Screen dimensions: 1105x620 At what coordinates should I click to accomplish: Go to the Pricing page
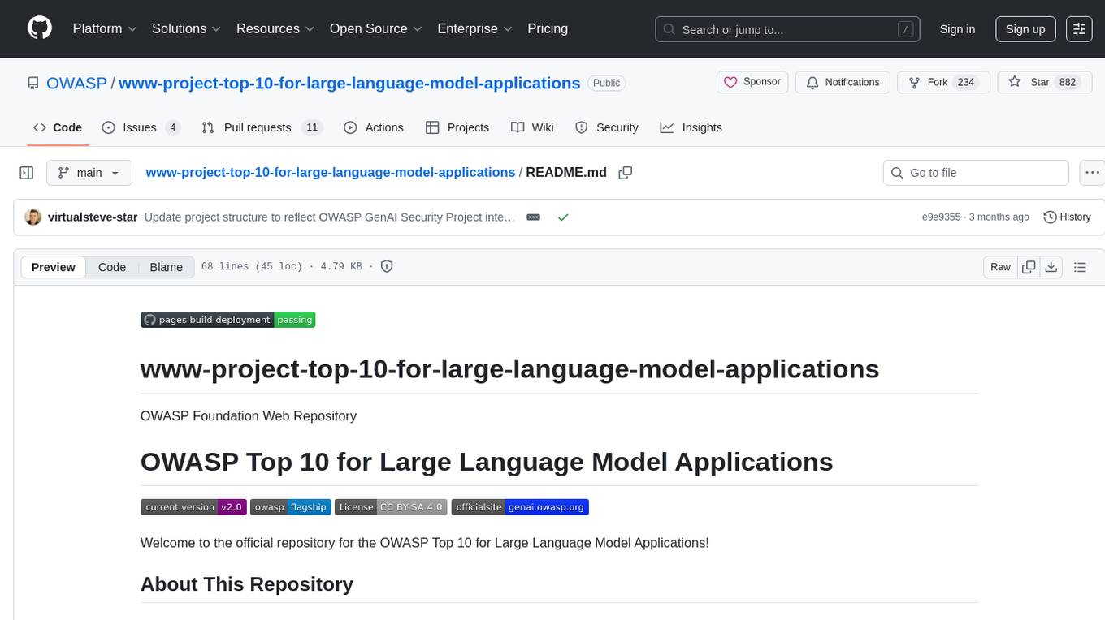tap(548, 28)
